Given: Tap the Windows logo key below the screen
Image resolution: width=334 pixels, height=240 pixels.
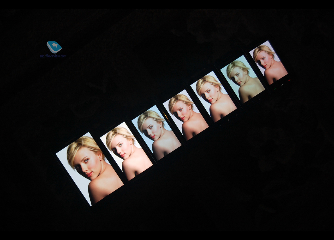Looking at the screenshot, I should [x=229, y=120].
